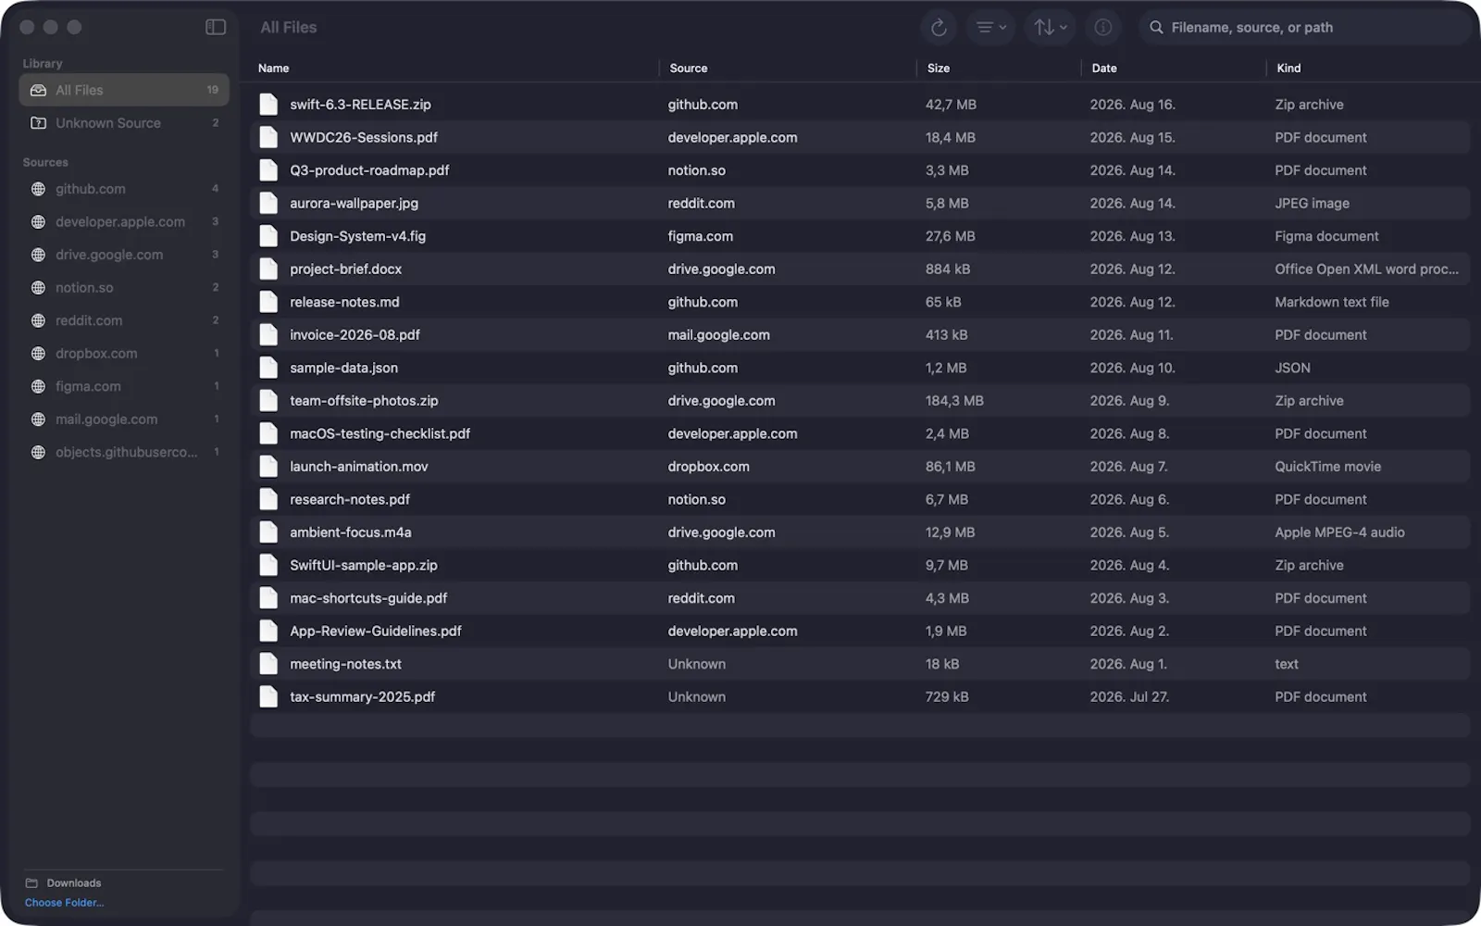Image resolution: width=1481 pixels, height=926 pixels.
Task: Click the drive.google.com globe icon in the sidebar
Action: coord(38,255)
